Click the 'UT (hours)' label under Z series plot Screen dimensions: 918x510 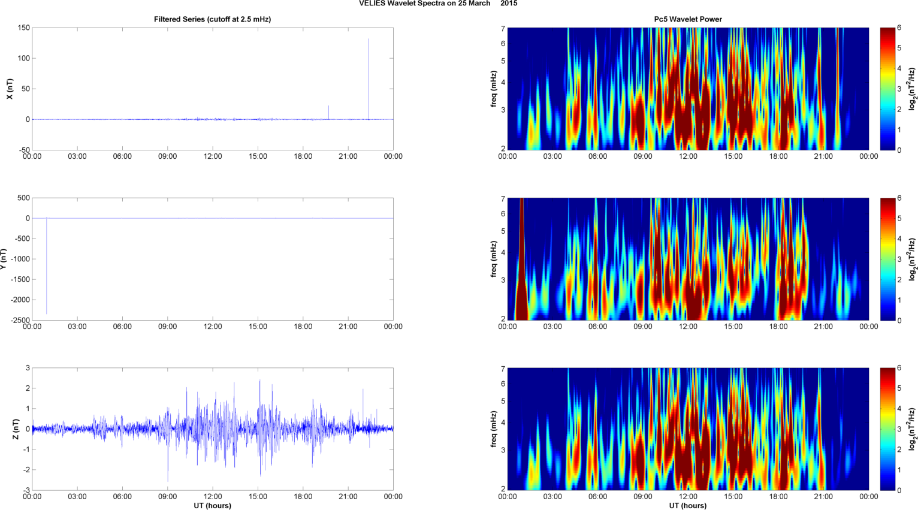(212, 506)
